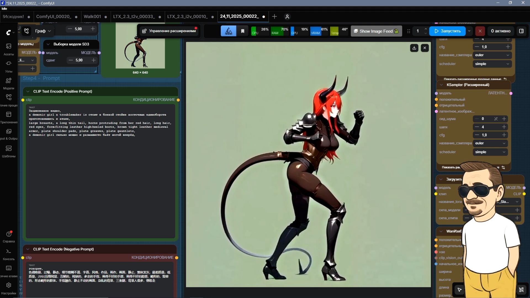530x298 pixels.
Task: Toggle the сид_шума randomize control
Action: [496, 119]
